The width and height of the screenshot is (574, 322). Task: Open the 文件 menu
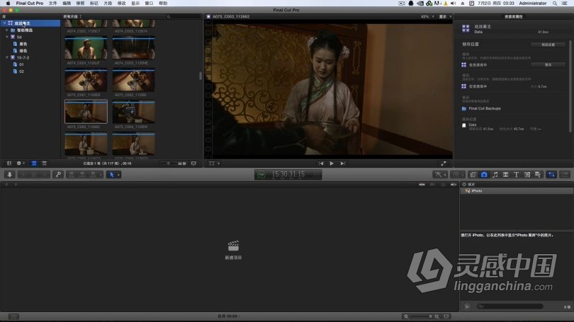click(52, 3)
